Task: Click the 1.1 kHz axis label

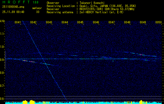Action: (2, 34)
